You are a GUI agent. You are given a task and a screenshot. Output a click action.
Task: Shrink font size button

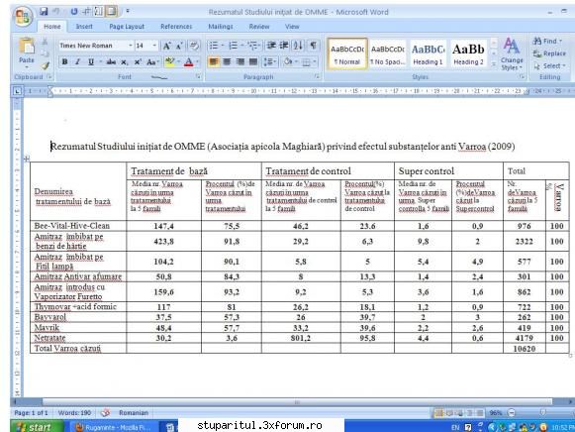pyautogui.click(x=179, y=46)
